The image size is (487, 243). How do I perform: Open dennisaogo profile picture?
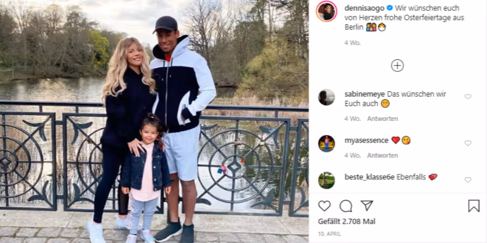click(326, 11)
